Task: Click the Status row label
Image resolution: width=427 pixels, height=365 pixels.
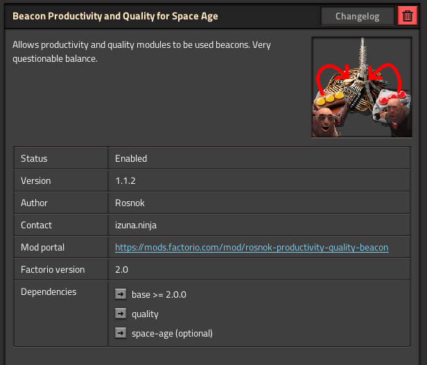Action: pos(34,158)
